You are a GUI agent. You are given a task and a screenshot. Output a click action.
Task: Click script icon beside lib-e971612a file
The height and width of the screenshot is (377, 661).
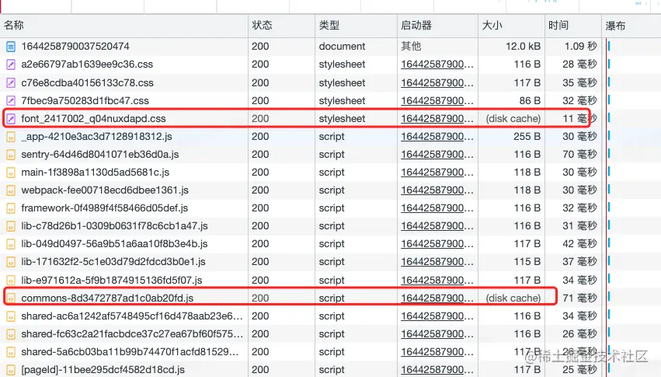point(11,281)
